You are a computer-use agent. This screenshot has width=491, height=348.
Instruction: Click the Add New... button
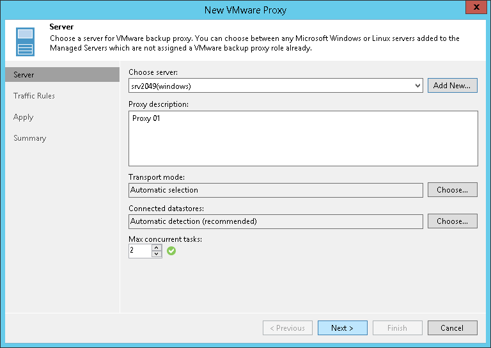pos(452,85)
